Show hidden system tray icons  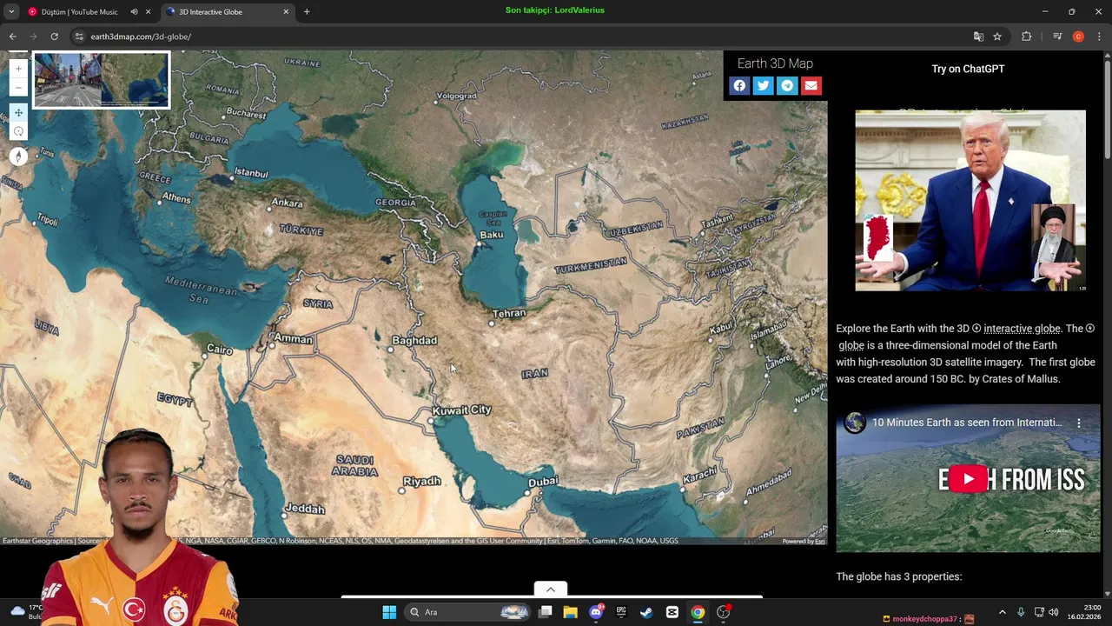coord(1002,612)
